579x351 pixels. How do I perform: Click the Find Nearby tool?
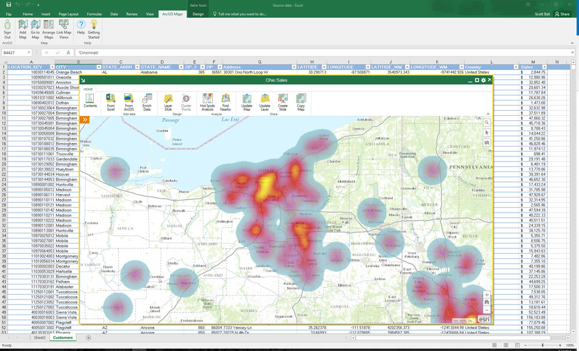(x=225, y=101)
